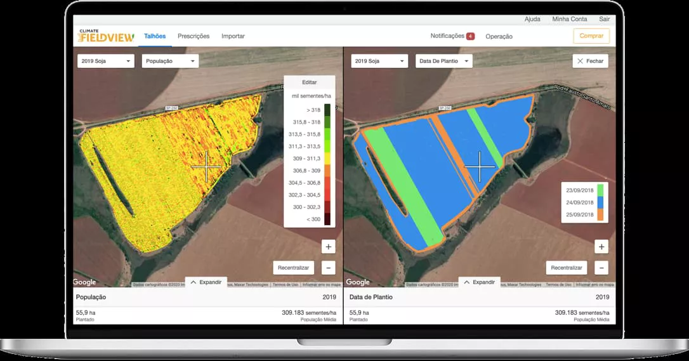Click the notifications badge showing 4
689x361 pixels.
click(x=470, y=36)
